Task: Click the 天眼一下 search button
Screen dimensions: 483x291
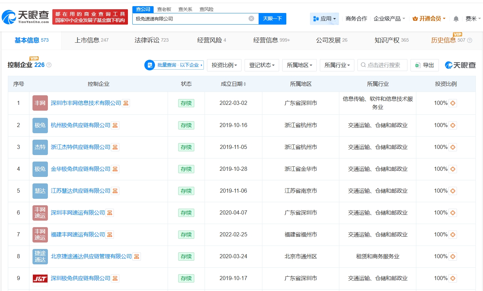Action: pyautogui.click(x=272, y=18)
